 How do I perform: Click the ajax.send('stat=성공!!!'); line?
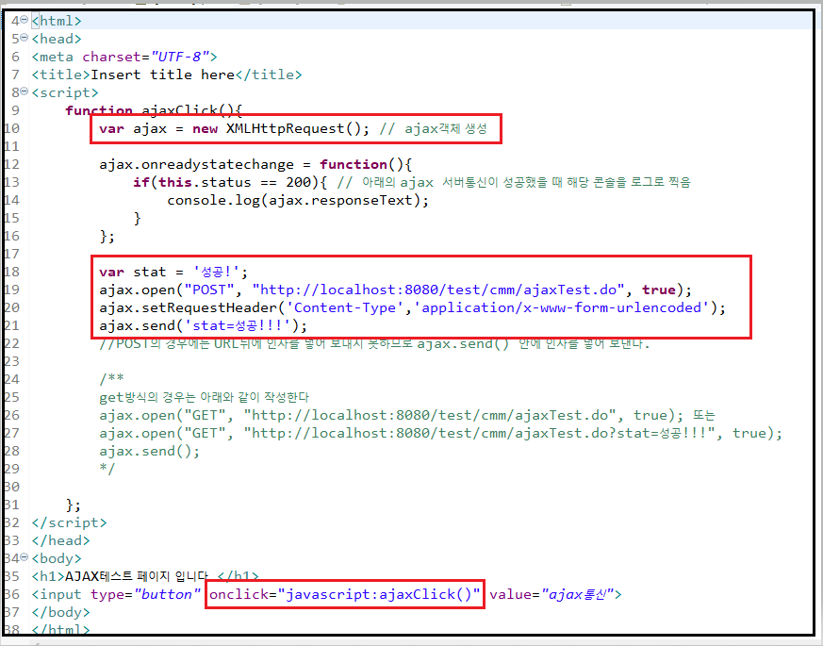203,325
